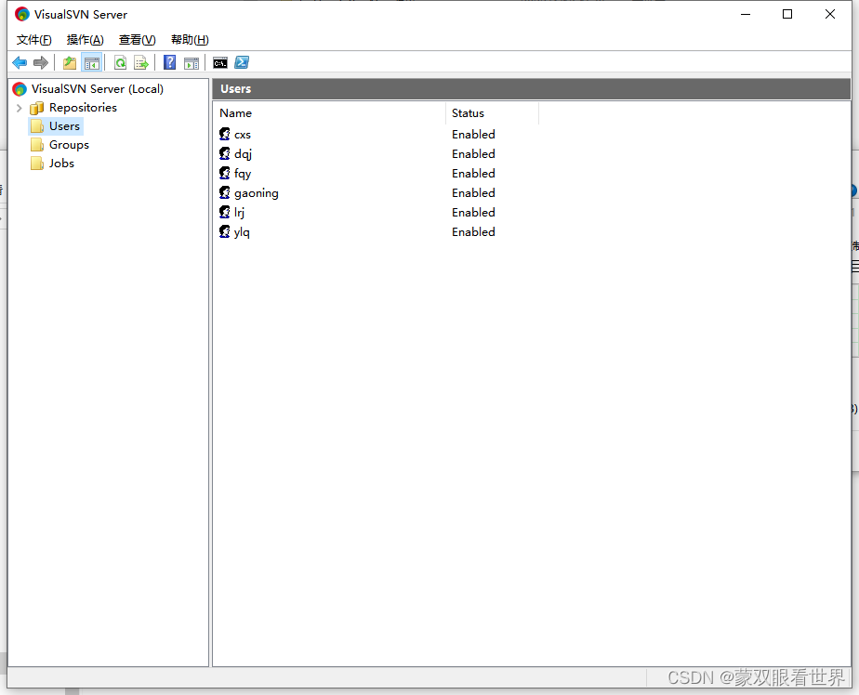Select the Repositories node
This screenshot has width=859, height=695.
[x=83, y=108]
